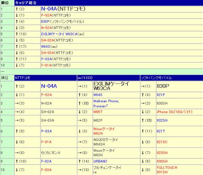The width and height of the screenshot is (203, 175).
Task: Select 930SH in the SoftBank column
Action: click(162, 161)
